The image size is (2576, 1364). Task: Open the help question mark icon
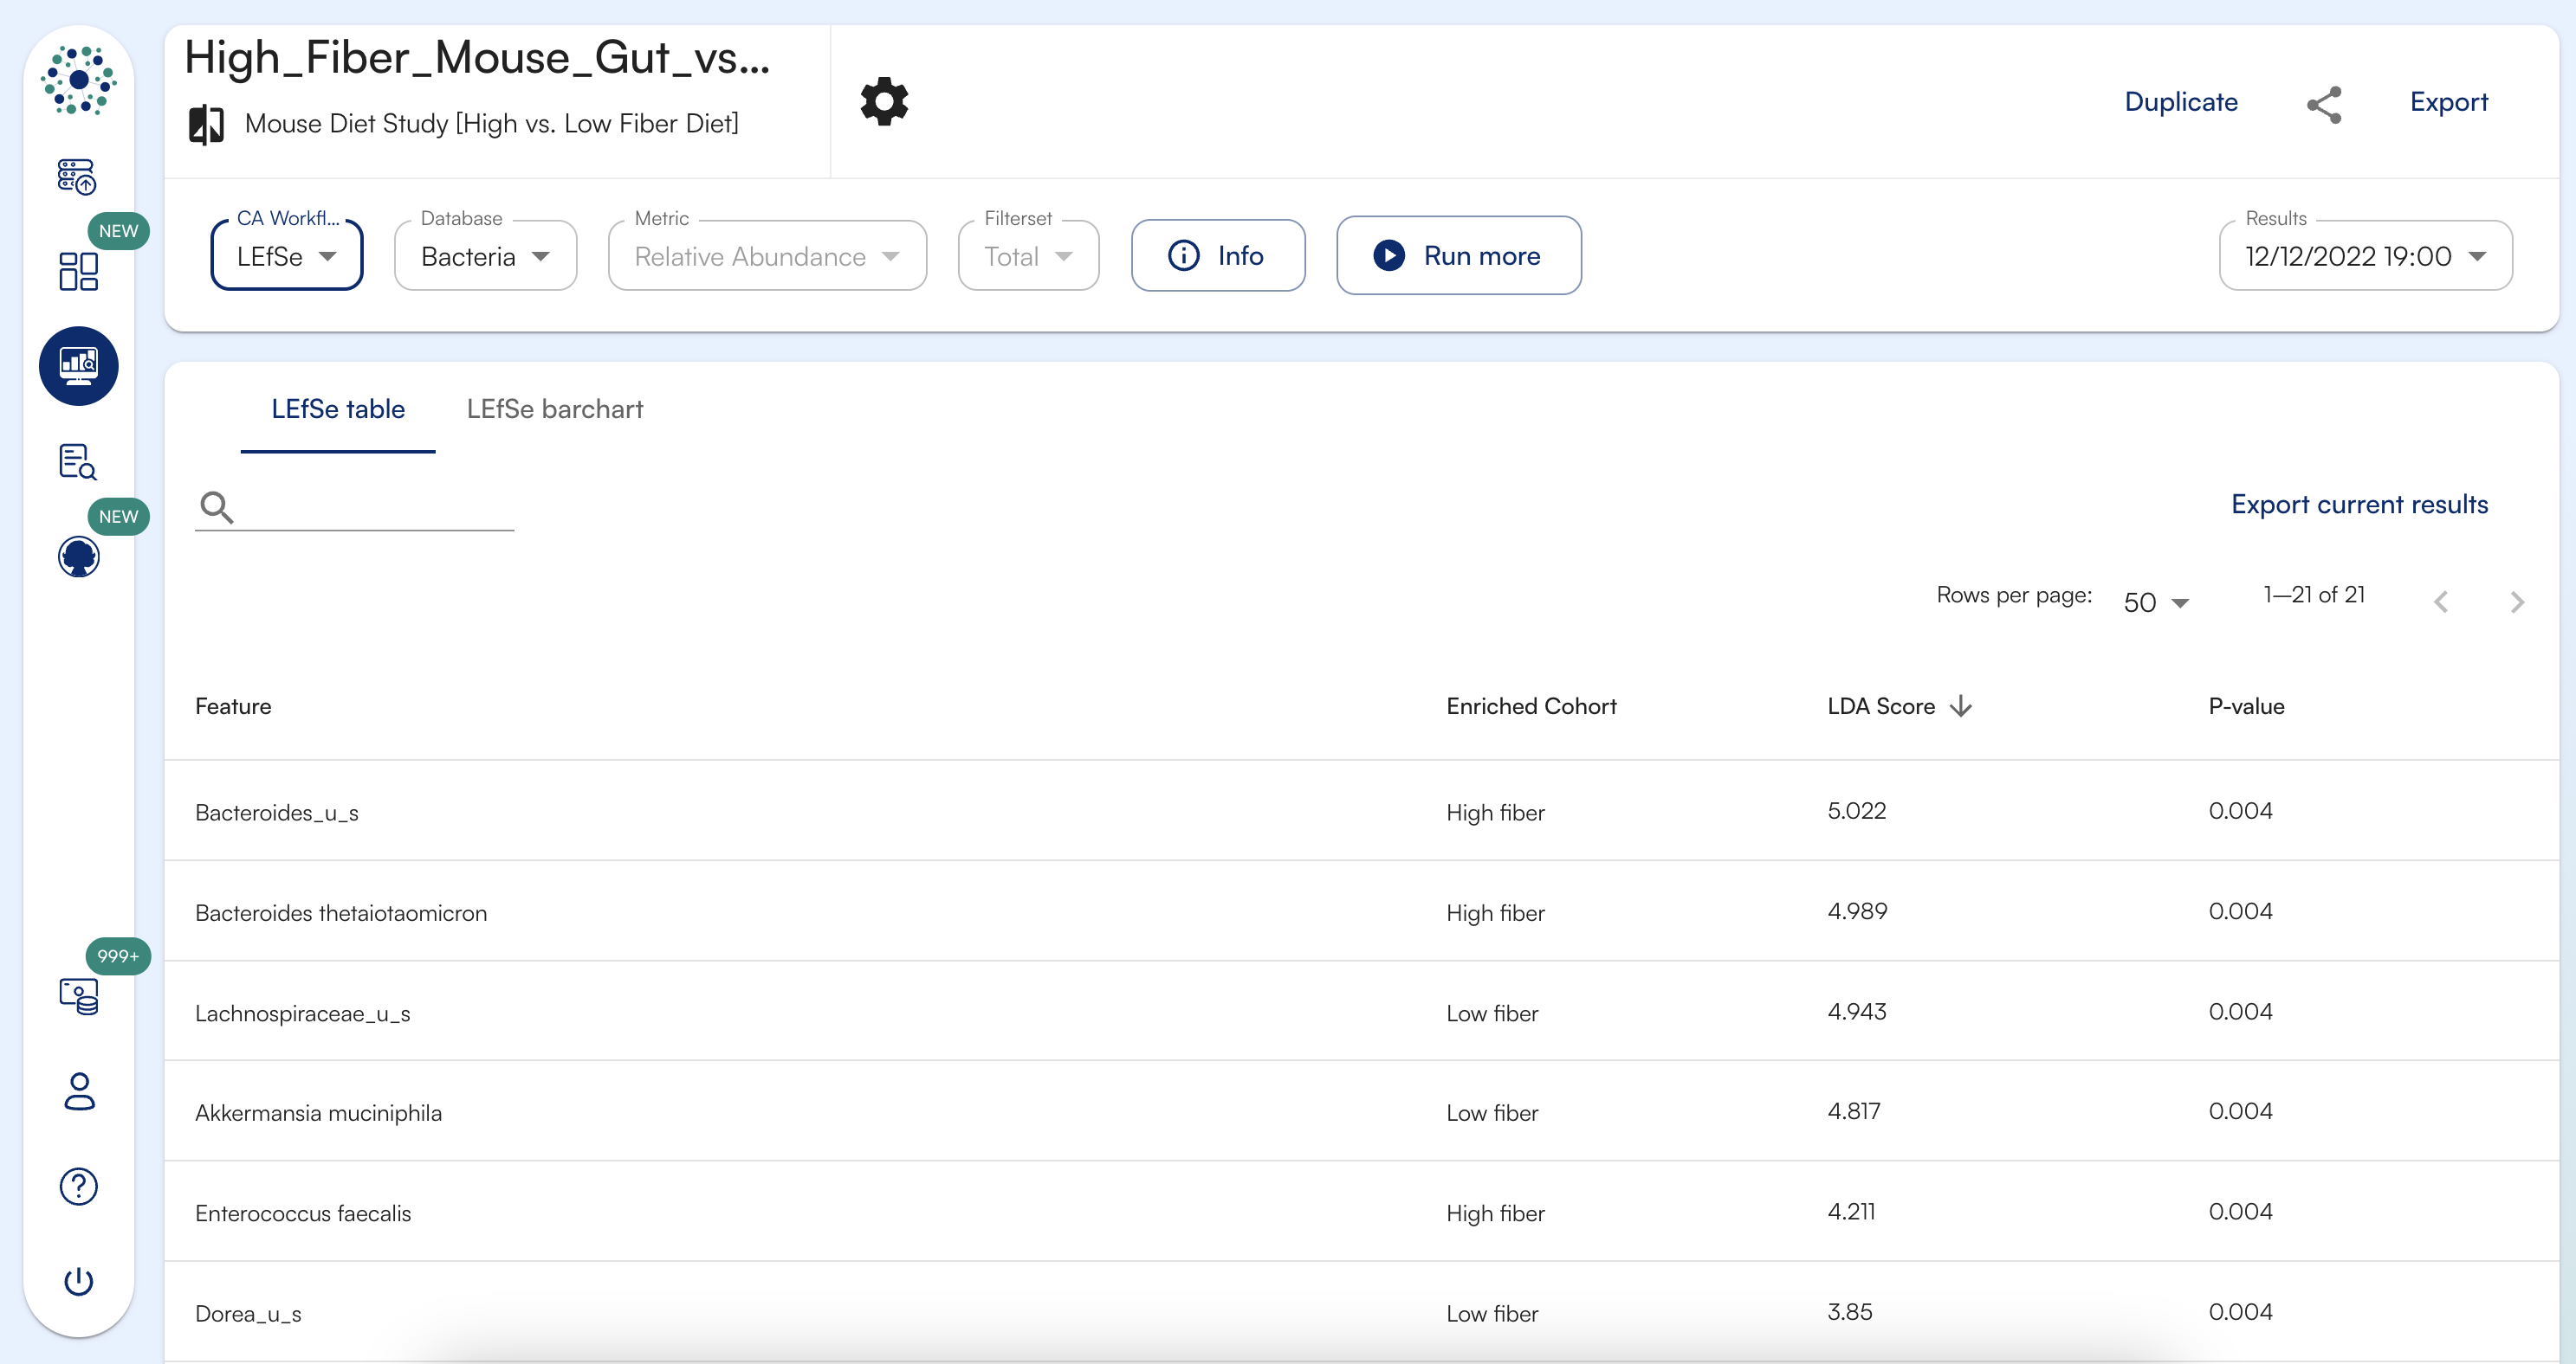click(79, 1186)
